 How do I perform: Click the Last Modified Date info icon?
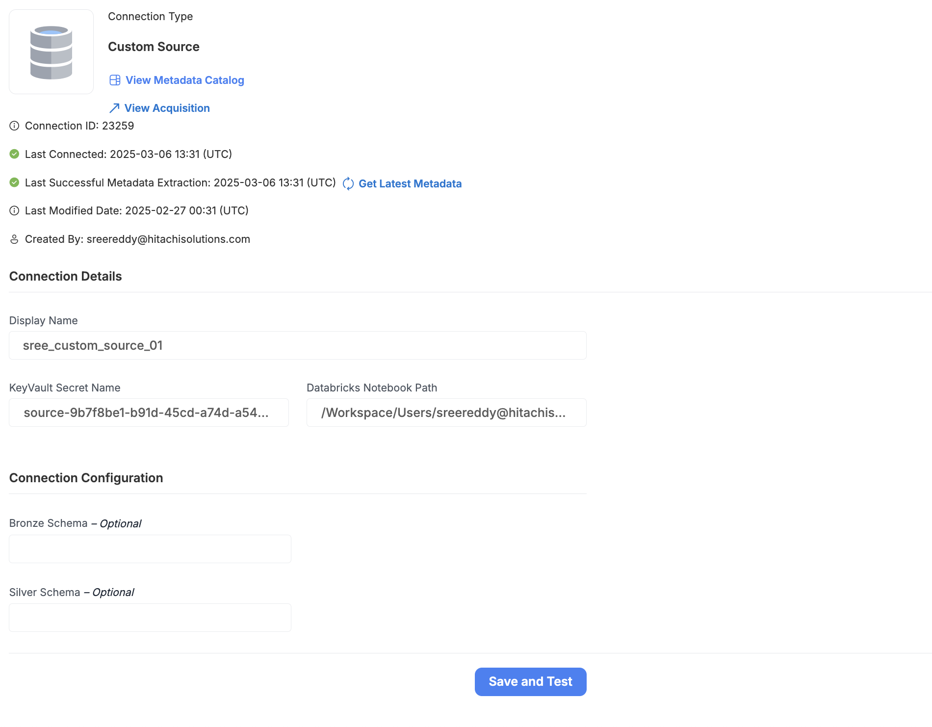point(15,211)
